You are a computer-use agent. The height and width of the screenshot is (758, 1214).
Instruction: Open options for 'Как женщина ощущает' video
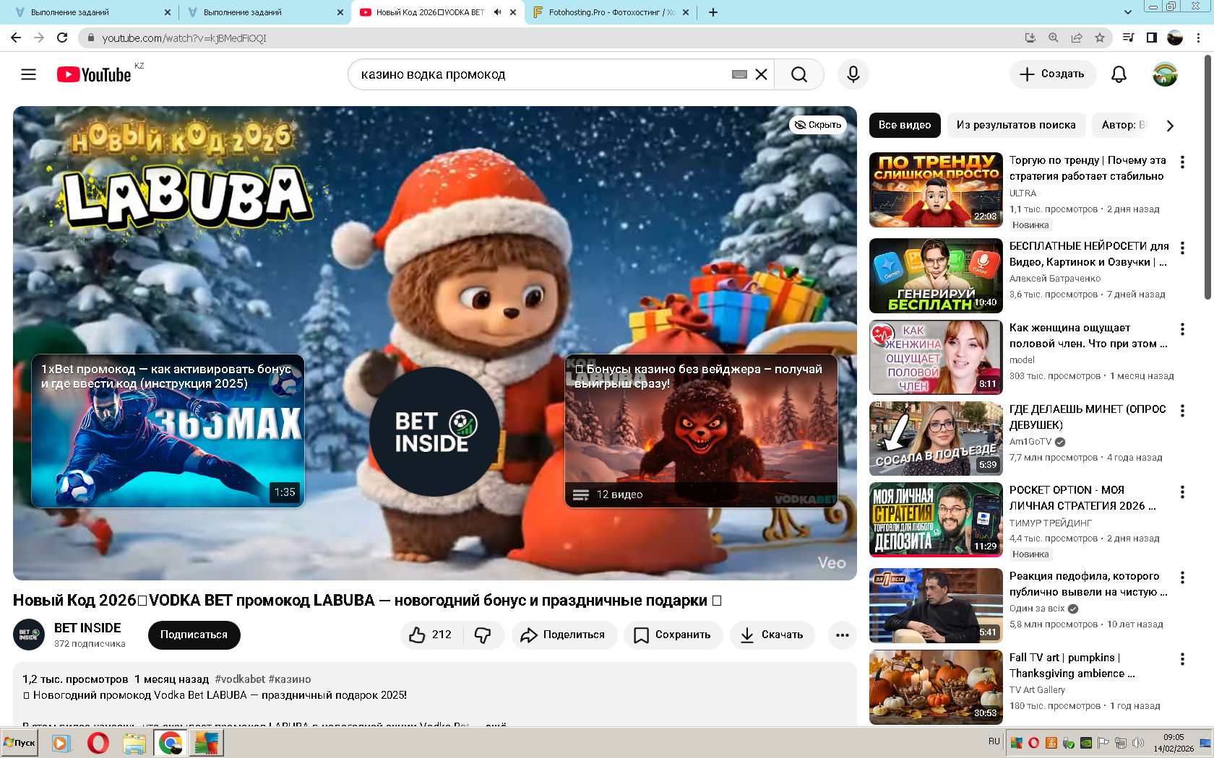coord(1182,330)
